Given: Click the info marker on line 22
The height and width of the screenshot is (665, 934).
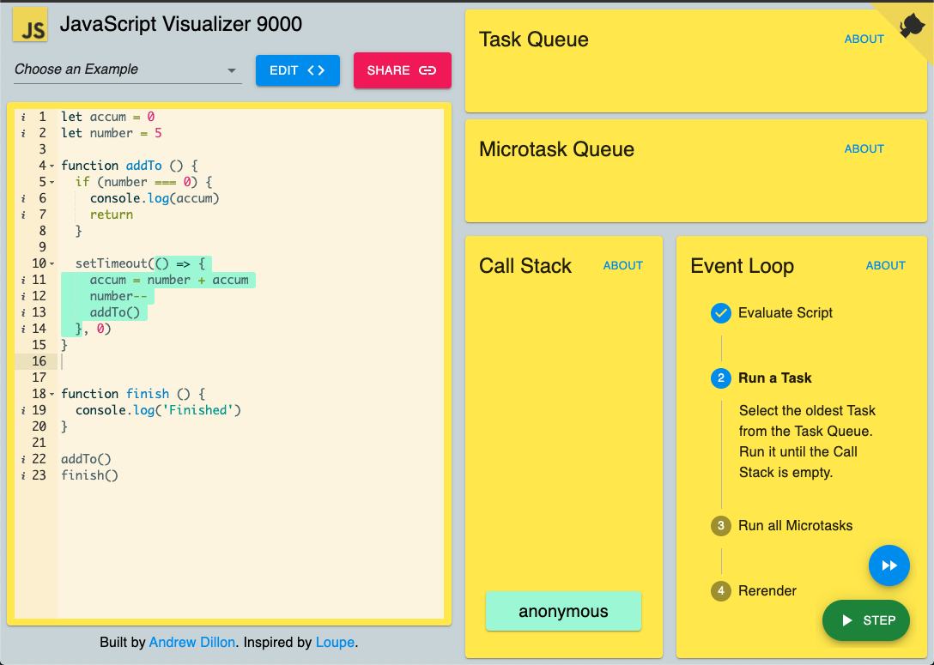Looking at the screenshot, I should (23, 459).
